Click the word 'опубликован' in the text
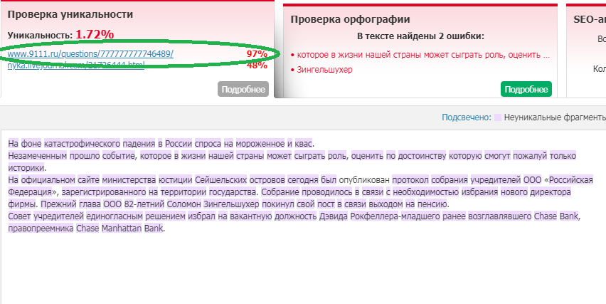This screenshot has width=606, height=304. click(x=363, y=180)
